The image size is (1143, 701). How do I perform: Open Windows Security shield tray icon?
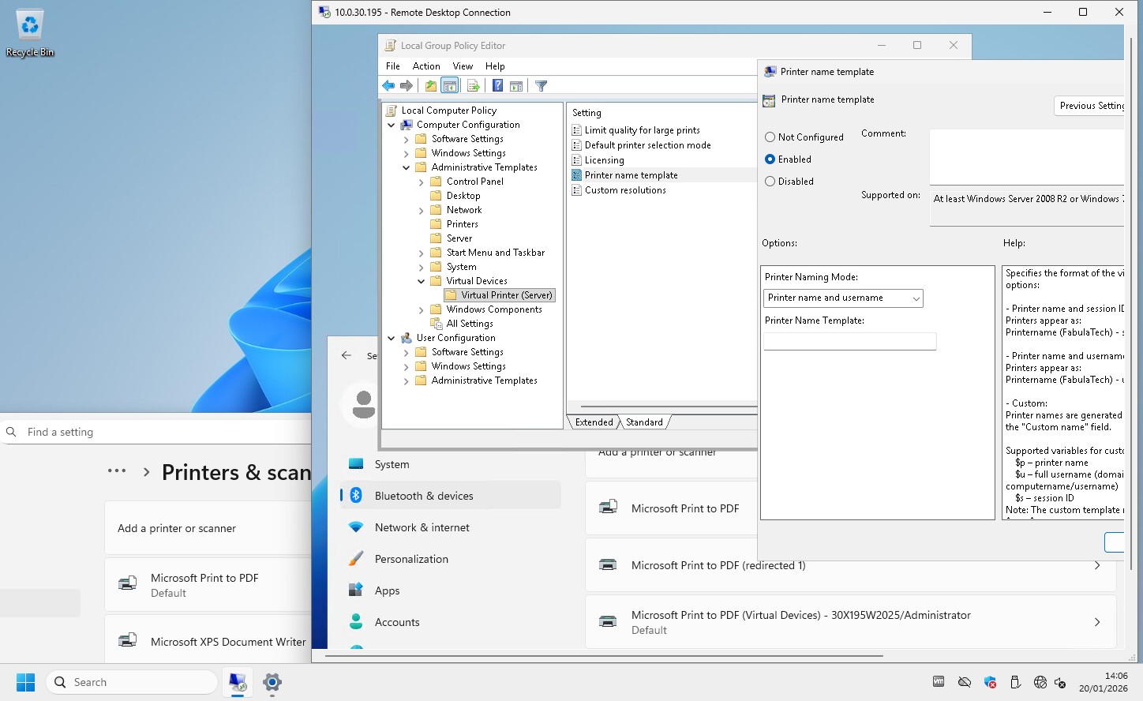point(990,682)
